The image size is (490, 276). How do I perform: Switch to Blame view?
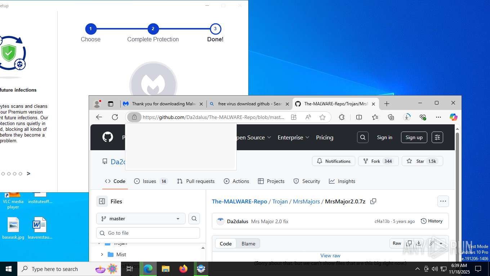click(248, 243)
